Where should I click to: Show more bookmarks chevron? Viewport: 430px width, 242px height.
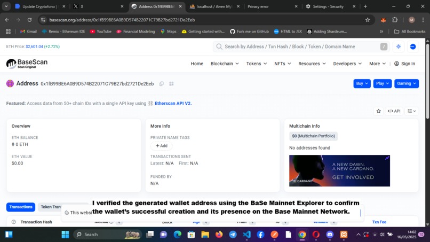pos(381,32)
